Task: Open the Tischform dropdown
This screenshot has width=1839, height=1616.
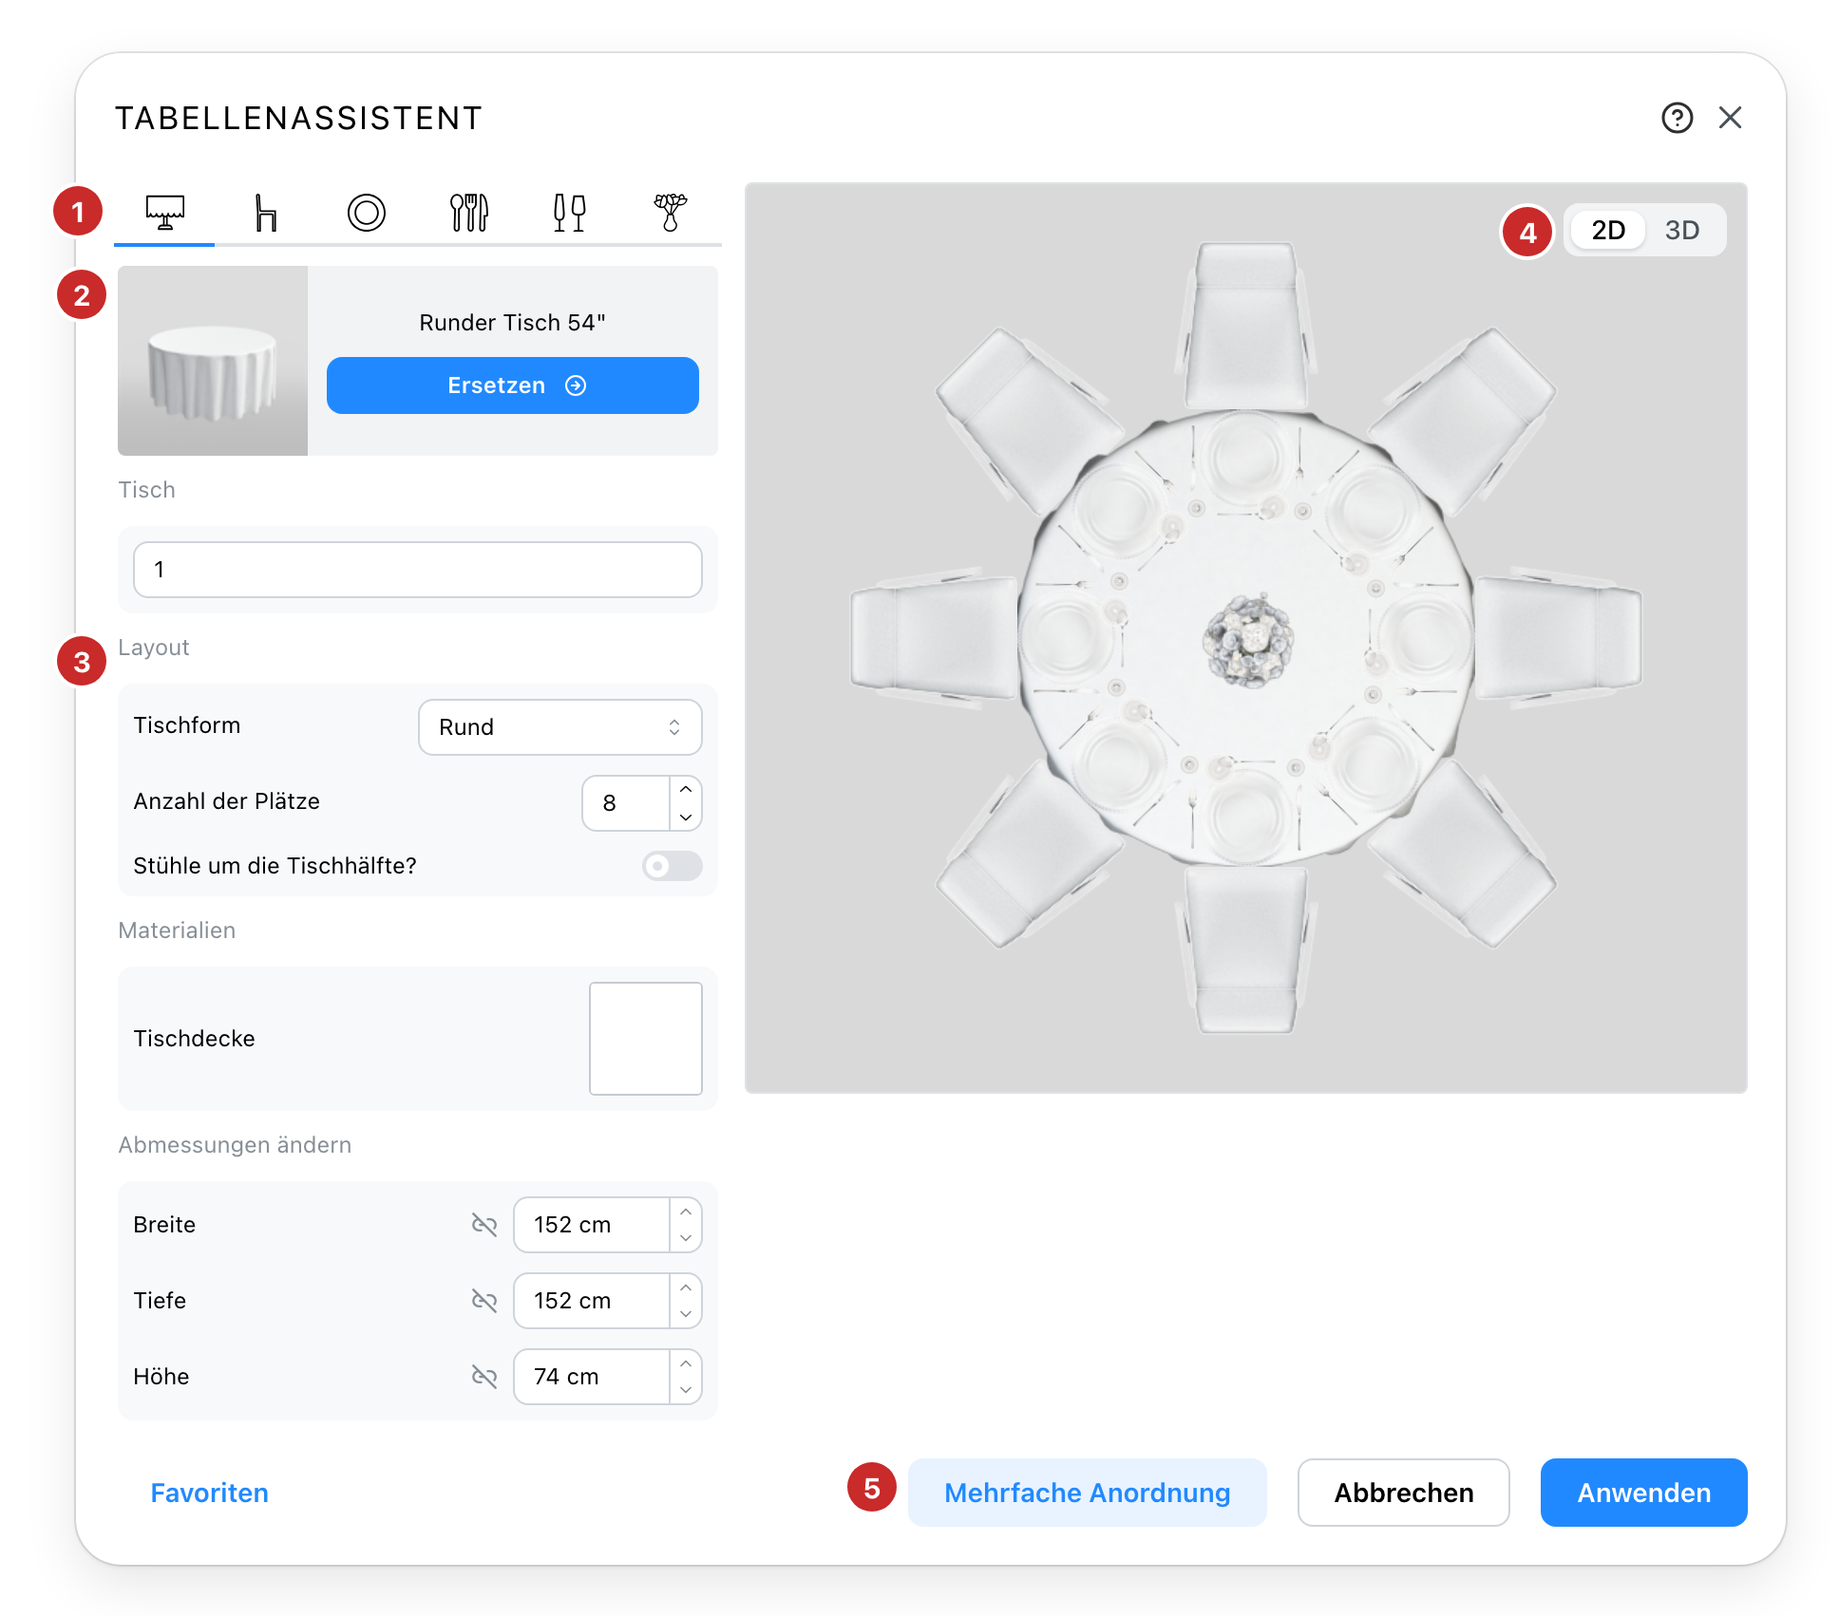Action: tap(560, 727)
